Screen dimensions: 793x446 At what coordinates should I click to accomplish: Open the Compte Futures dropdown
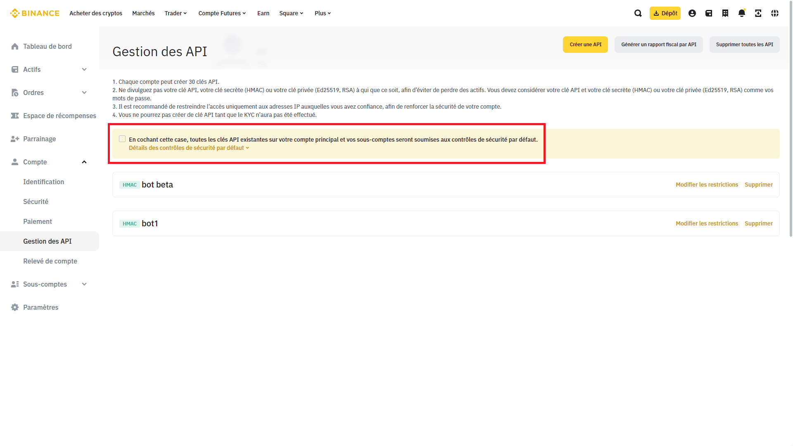point(222,13)
